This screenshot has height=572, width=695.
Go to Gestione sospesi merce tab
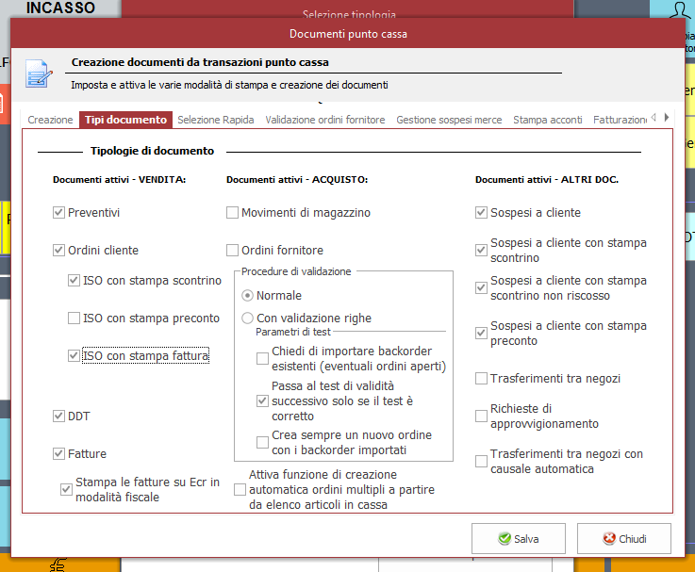[449, 120]
